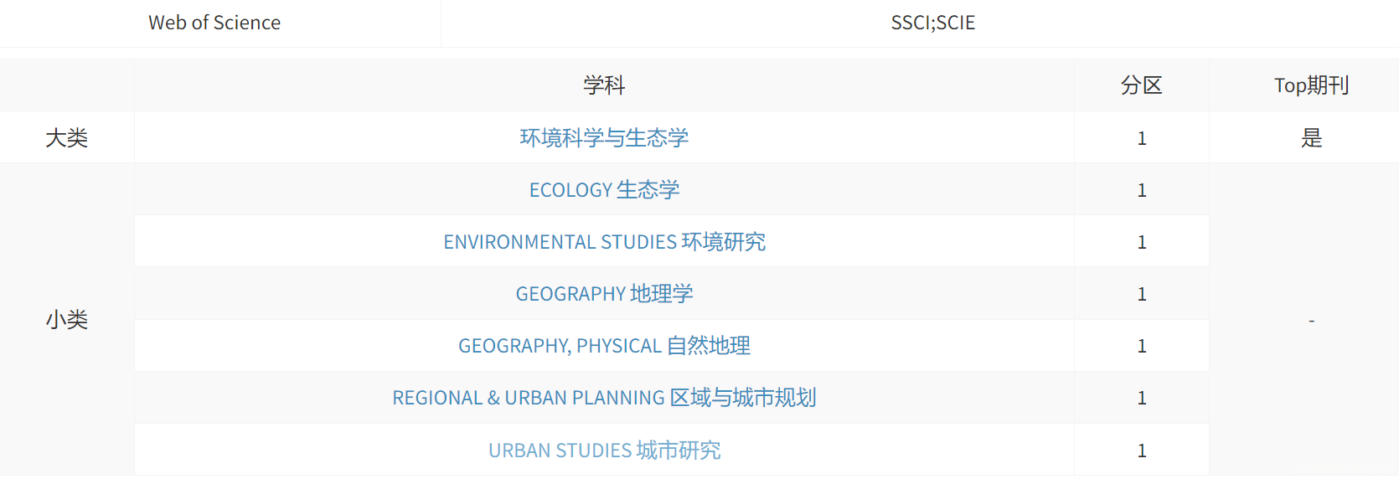Click the 分区 value in ECOLOGY row
Screen dimensions: 1399x479
(x=1141, y=190)
